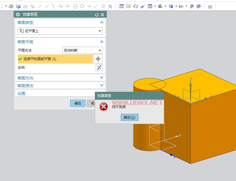Click the gear icon in 创建草图 dialog
Viewport: 236px width, 181px height.
pos(18,15)
